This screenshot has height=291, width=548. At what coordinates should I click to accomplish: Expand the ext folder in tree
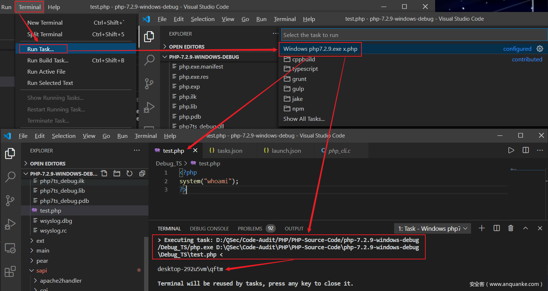pyautogui.click(x=40, y=241)
